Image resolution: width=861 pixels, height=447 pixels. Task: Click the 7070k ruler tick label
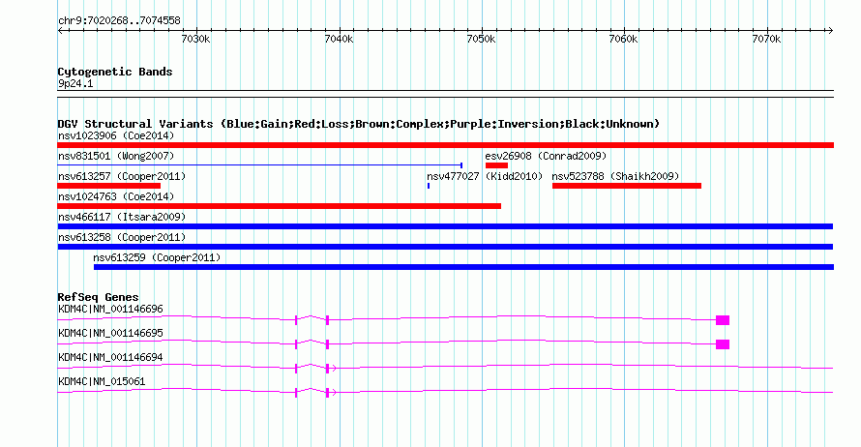pyautogui.click(x=766, y=39)
